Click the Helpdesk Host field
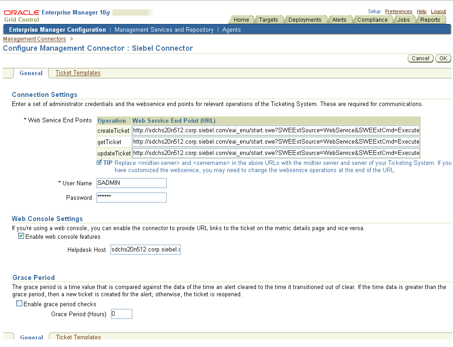This screenshot has width=453, height=347. click(145, 249)
